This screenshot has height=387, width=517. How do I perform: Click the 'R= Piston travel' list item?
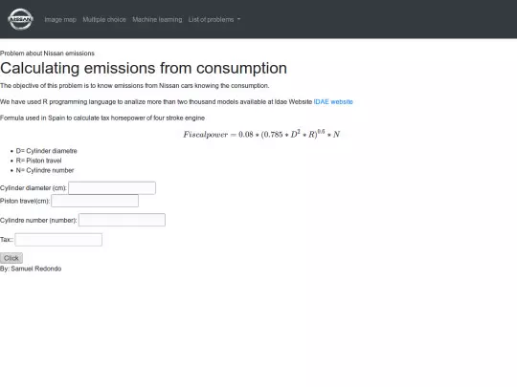[38, 161]
